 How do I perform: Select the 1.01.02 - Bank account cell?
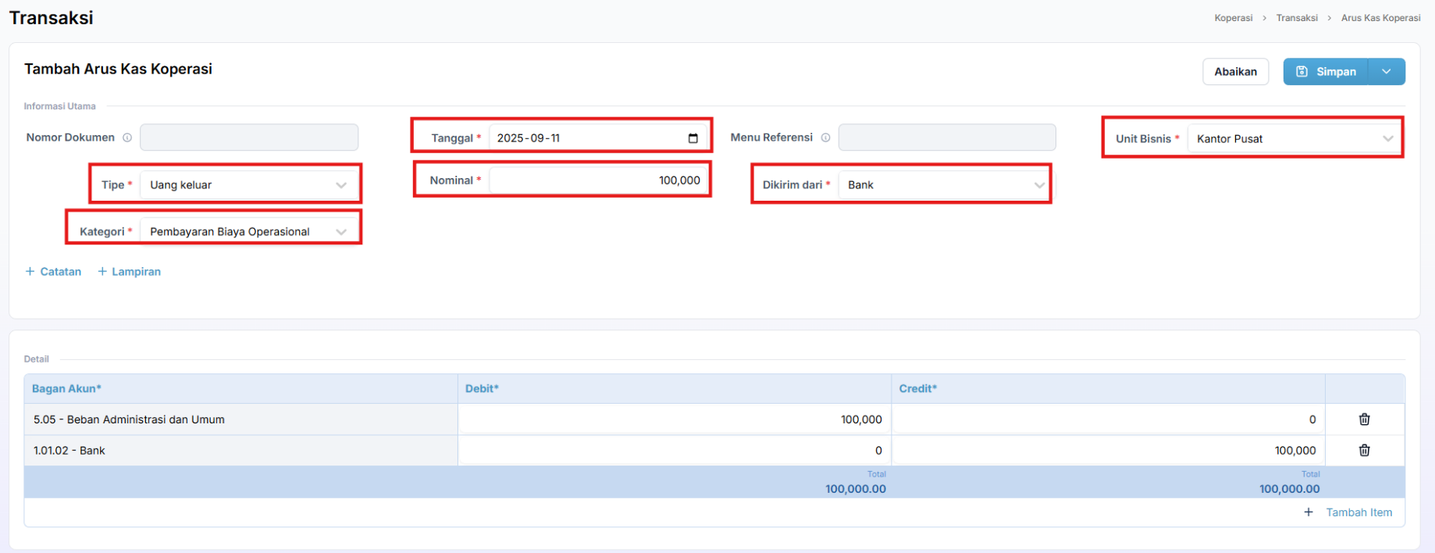[x=241, y=451]
